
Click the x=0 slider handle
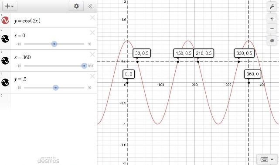(x=54, y=44)
